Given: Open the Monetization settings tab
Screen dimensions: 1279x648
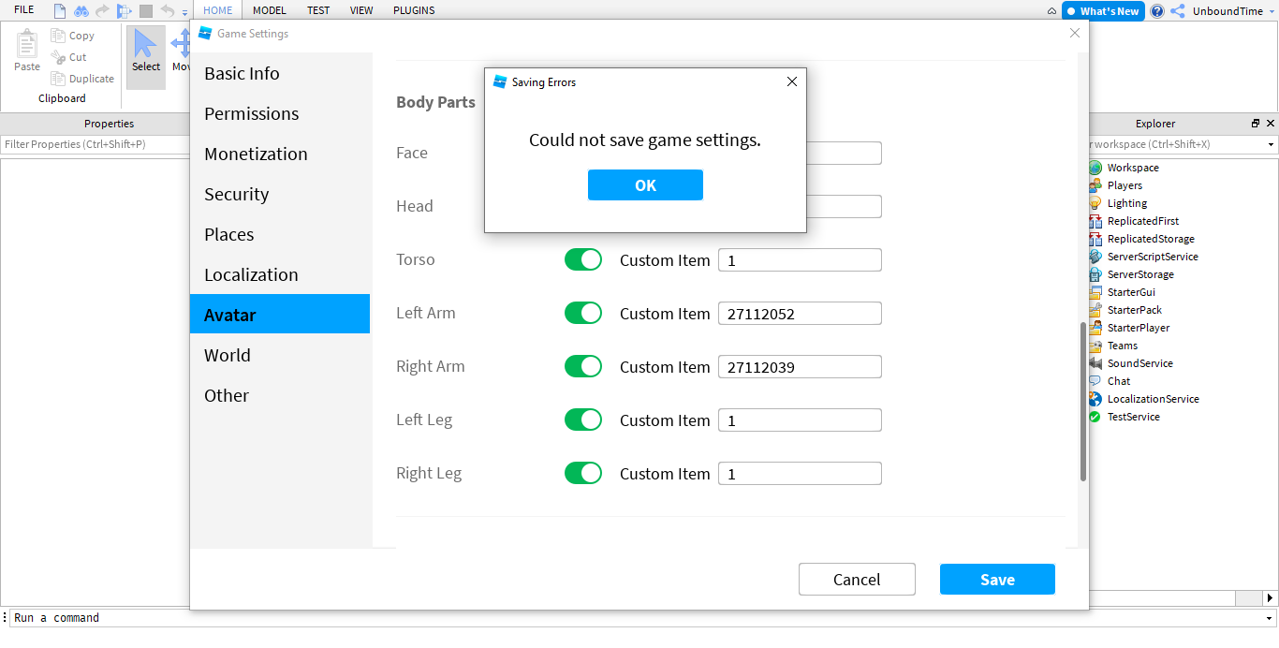Looking at the screenshot, I should (256, 154).
